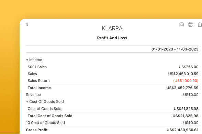Select the Revenue row
The height and width of the screenshot is (134, 202).
coord(112,95)
